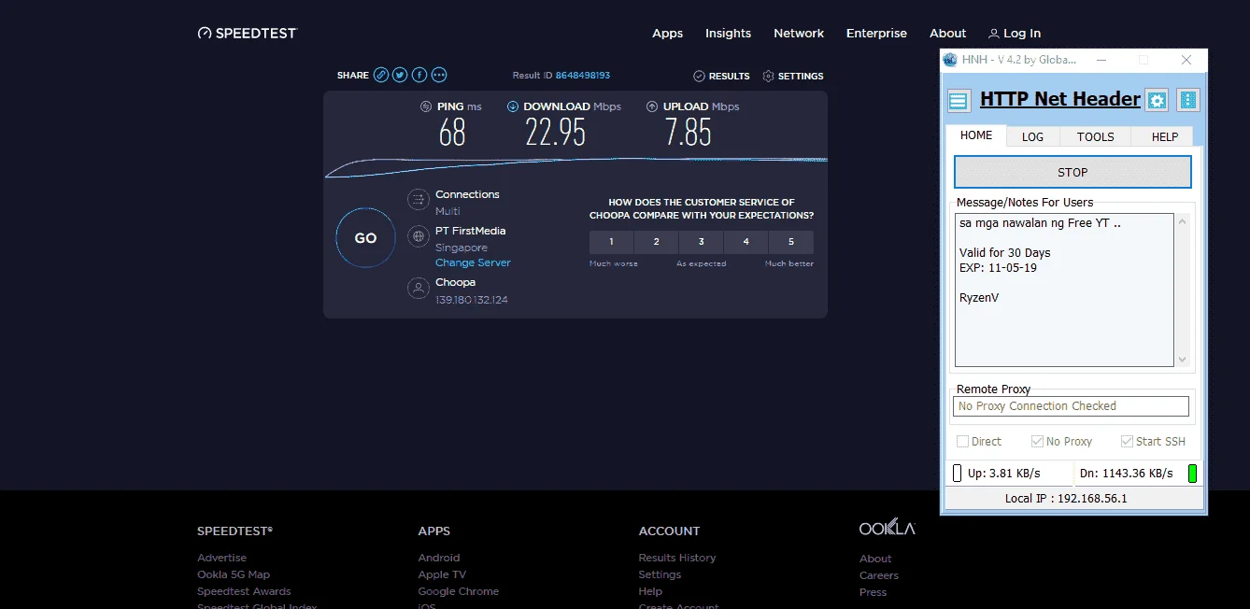Open HNH left menu list icon
The height and width of the screenshot is (609, 1250).
(x=959, y=100)
